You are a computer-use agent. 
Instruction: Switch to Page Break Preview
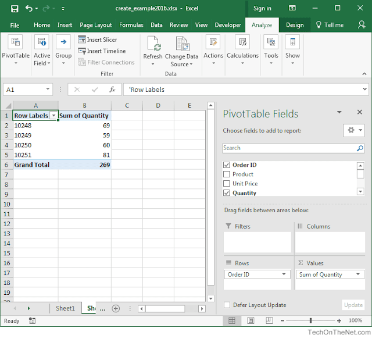pyautogui.click(x=269, y=321)
